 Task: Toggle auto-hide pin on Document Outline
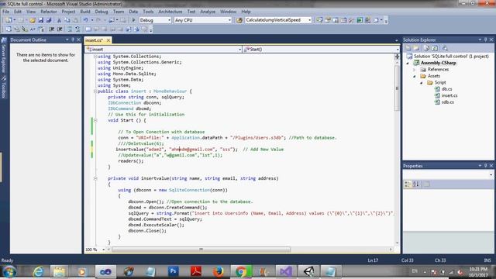pos(73,40)
